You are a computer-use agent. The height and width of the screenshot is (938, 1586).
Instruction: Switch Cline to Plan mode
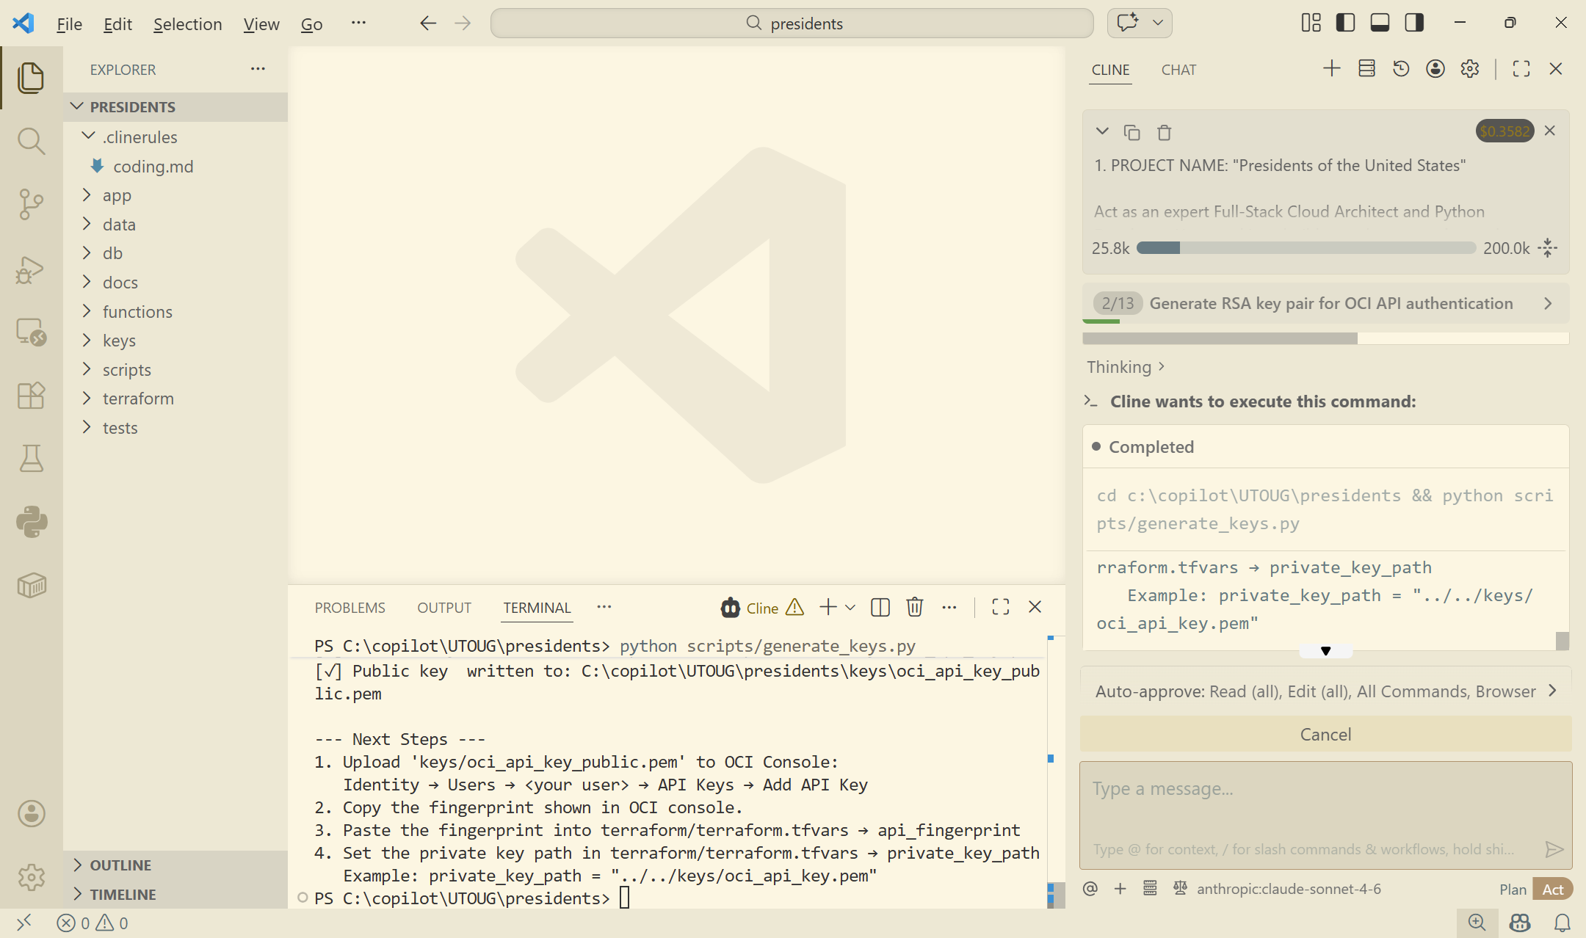tap(1513, 889)
